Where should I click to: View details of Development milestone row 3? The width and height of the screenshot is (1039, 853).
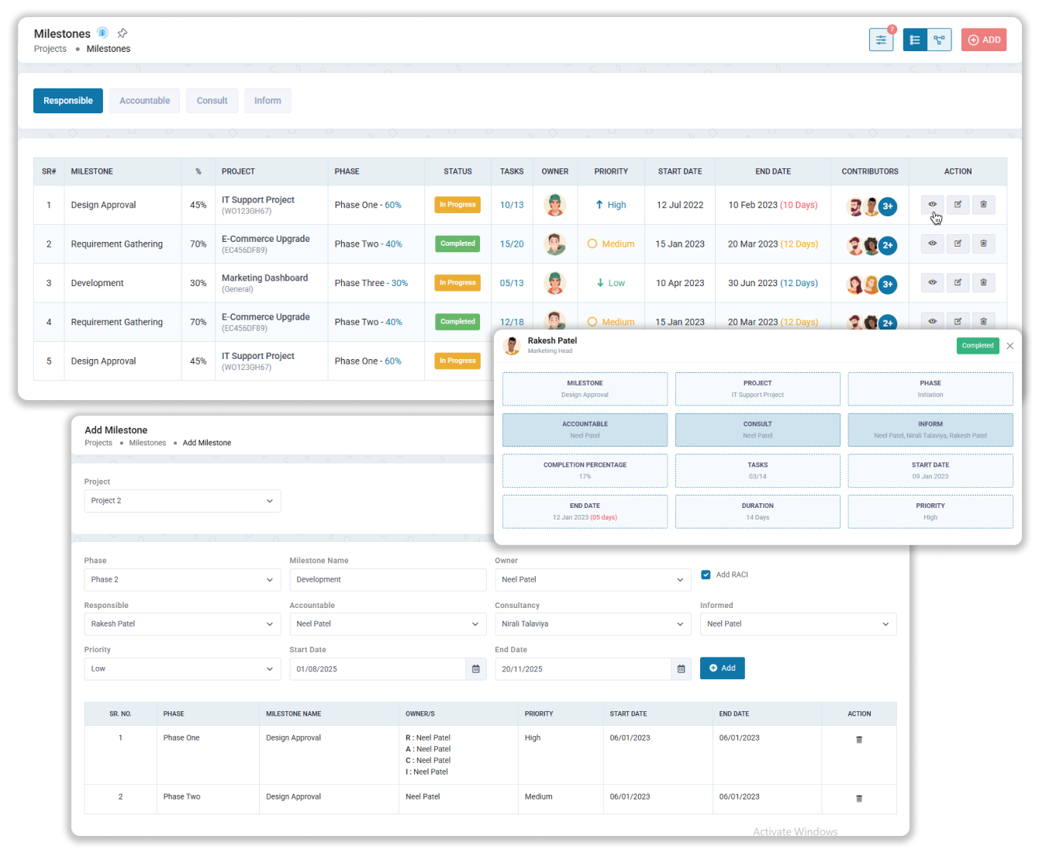click(x=932, y=283)
